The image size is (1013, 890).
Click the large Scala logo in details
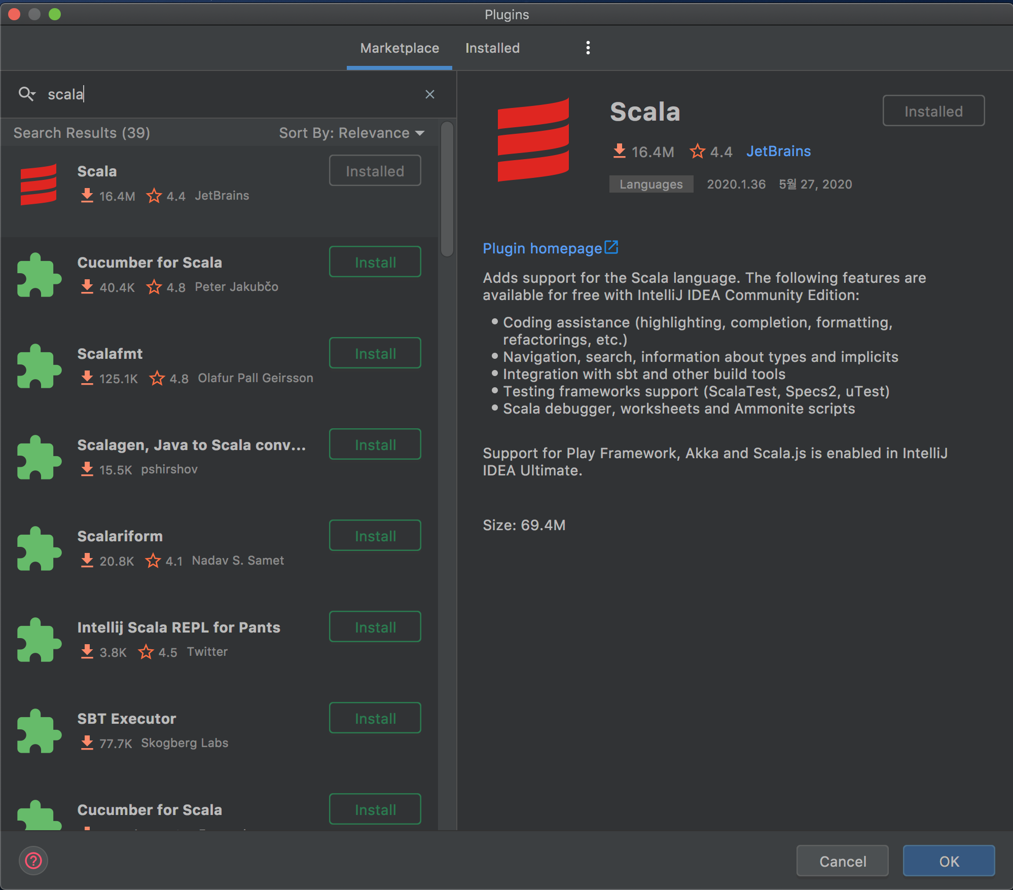tap(533, 140)
